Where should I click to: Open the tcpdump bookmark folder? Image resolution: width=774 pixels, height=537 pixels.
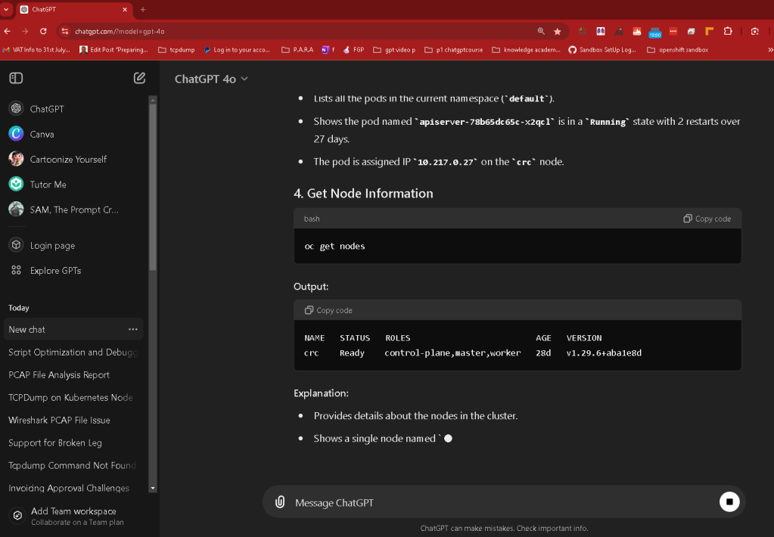[x=176, y=50]
